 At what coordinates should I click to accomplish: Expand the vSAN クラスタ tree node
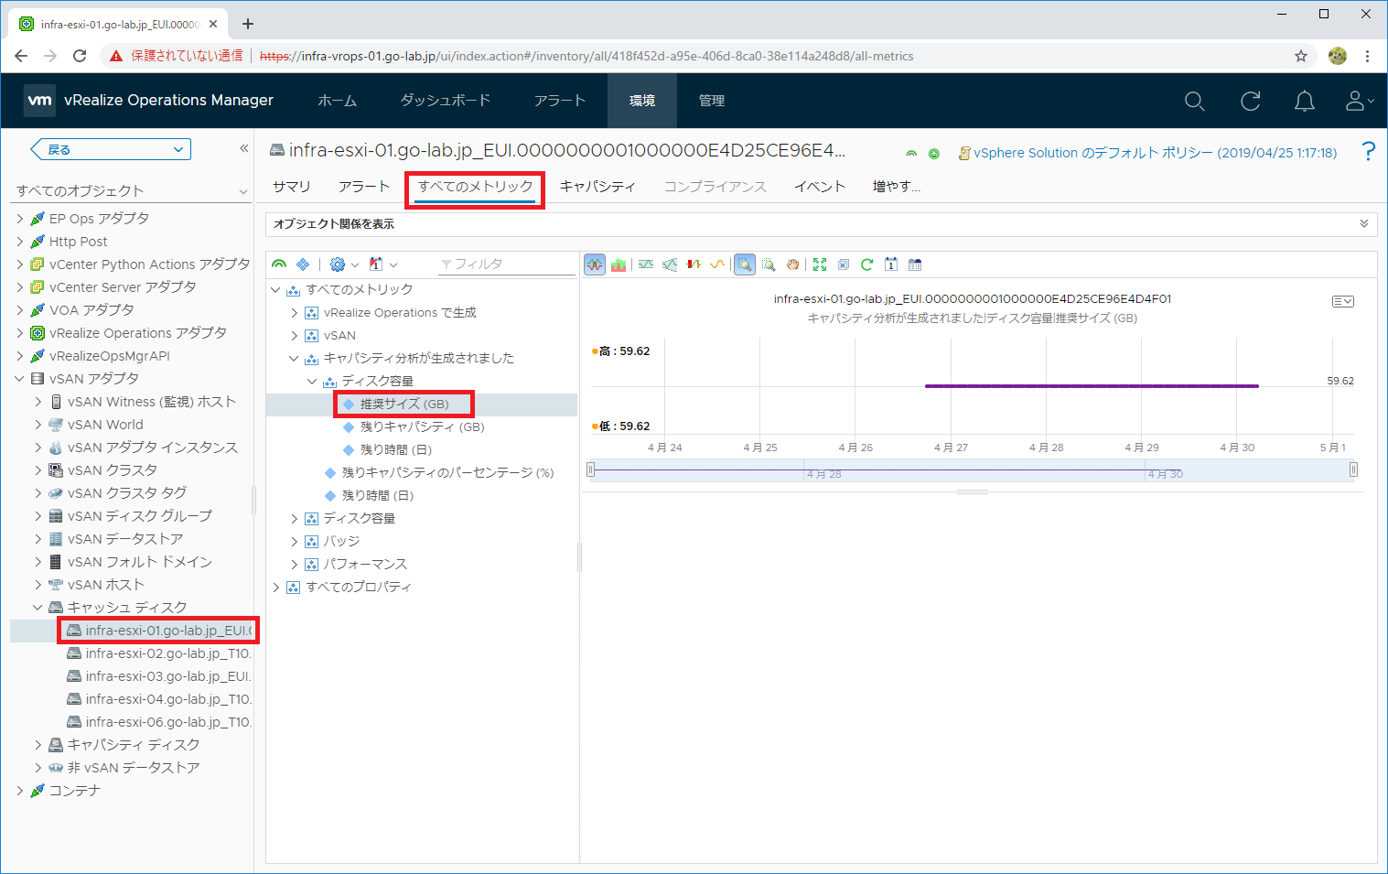[x=38, y=470]
